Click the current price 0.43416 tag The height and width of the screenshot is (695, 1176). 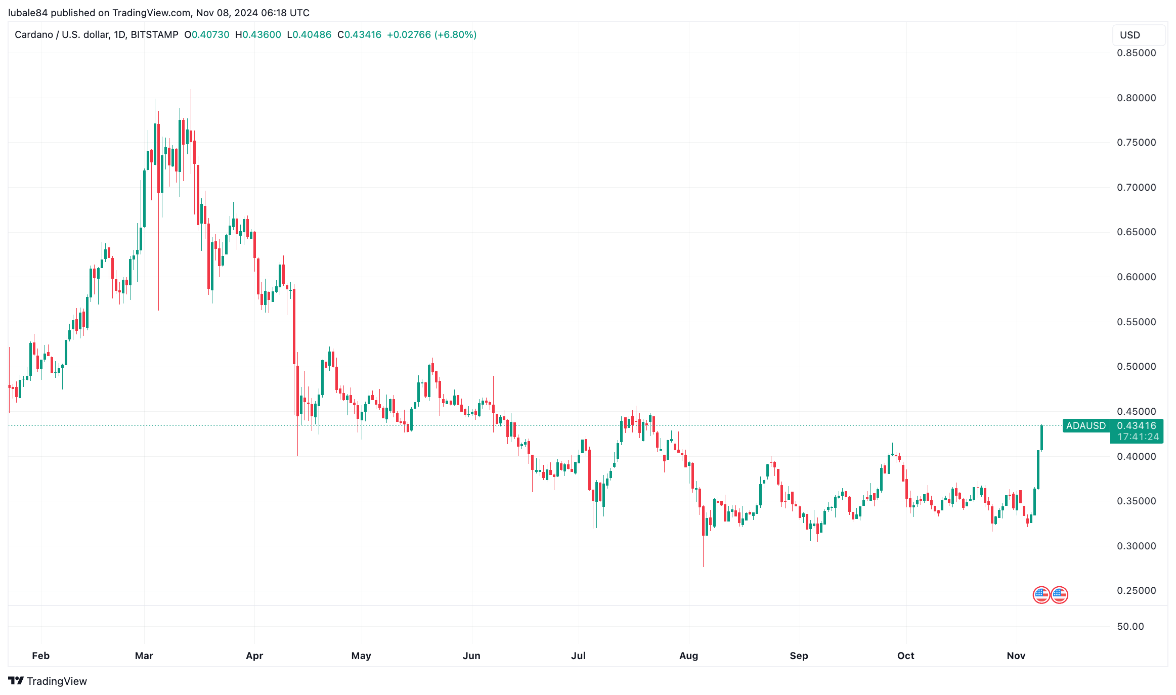click(x=1137, y=425)
